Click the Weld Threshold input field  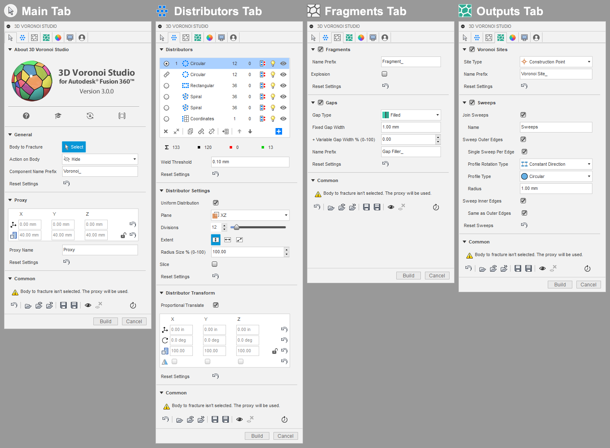click(250, 162)
